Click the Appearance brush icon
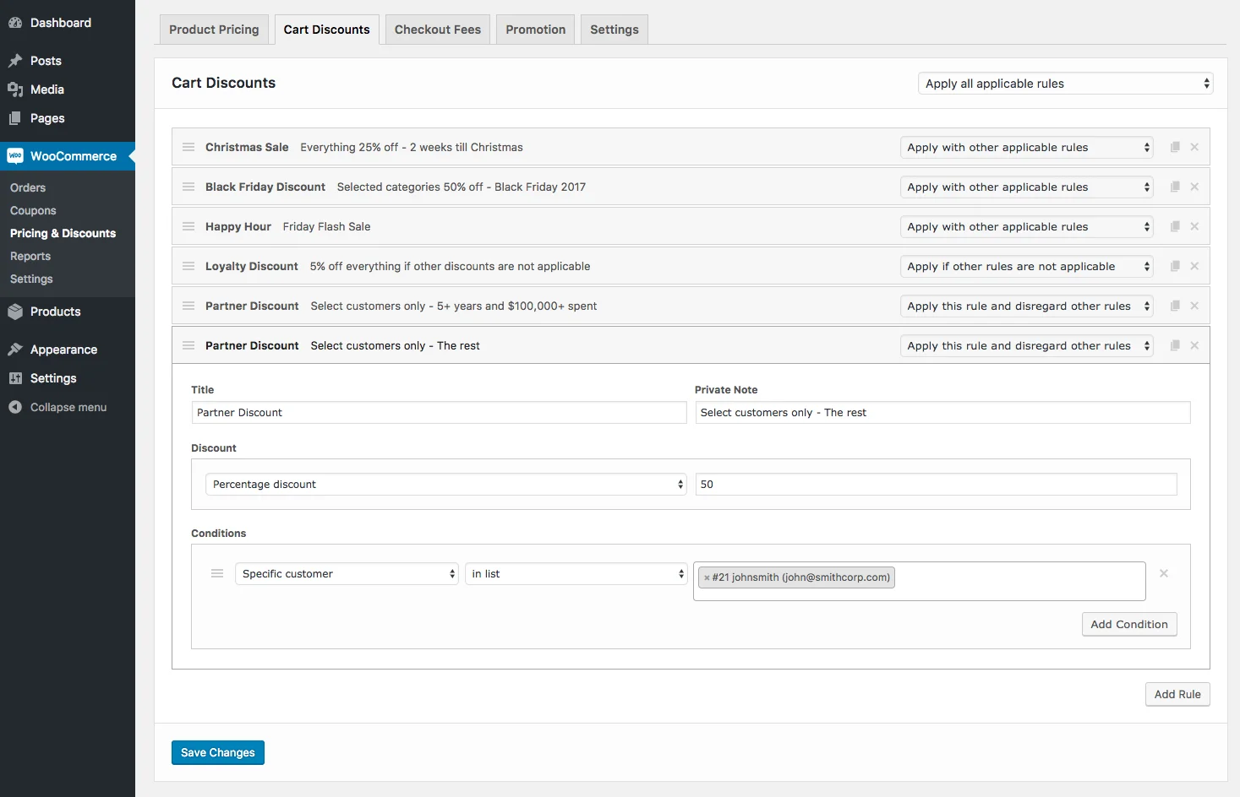1240x797 pixels. pos(16,349)
